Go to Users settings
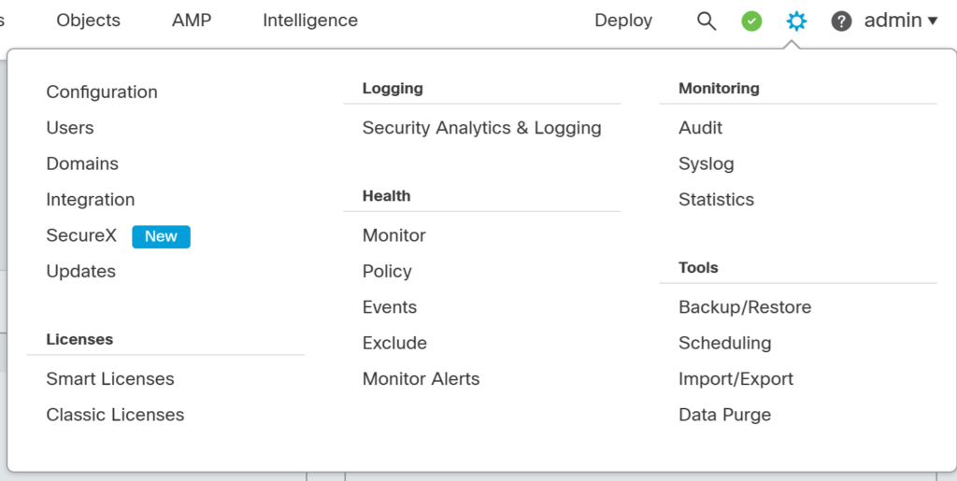 pos(70,128)
